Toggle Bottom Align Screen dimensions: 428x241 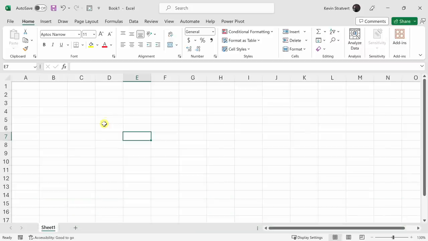(140, 34)
